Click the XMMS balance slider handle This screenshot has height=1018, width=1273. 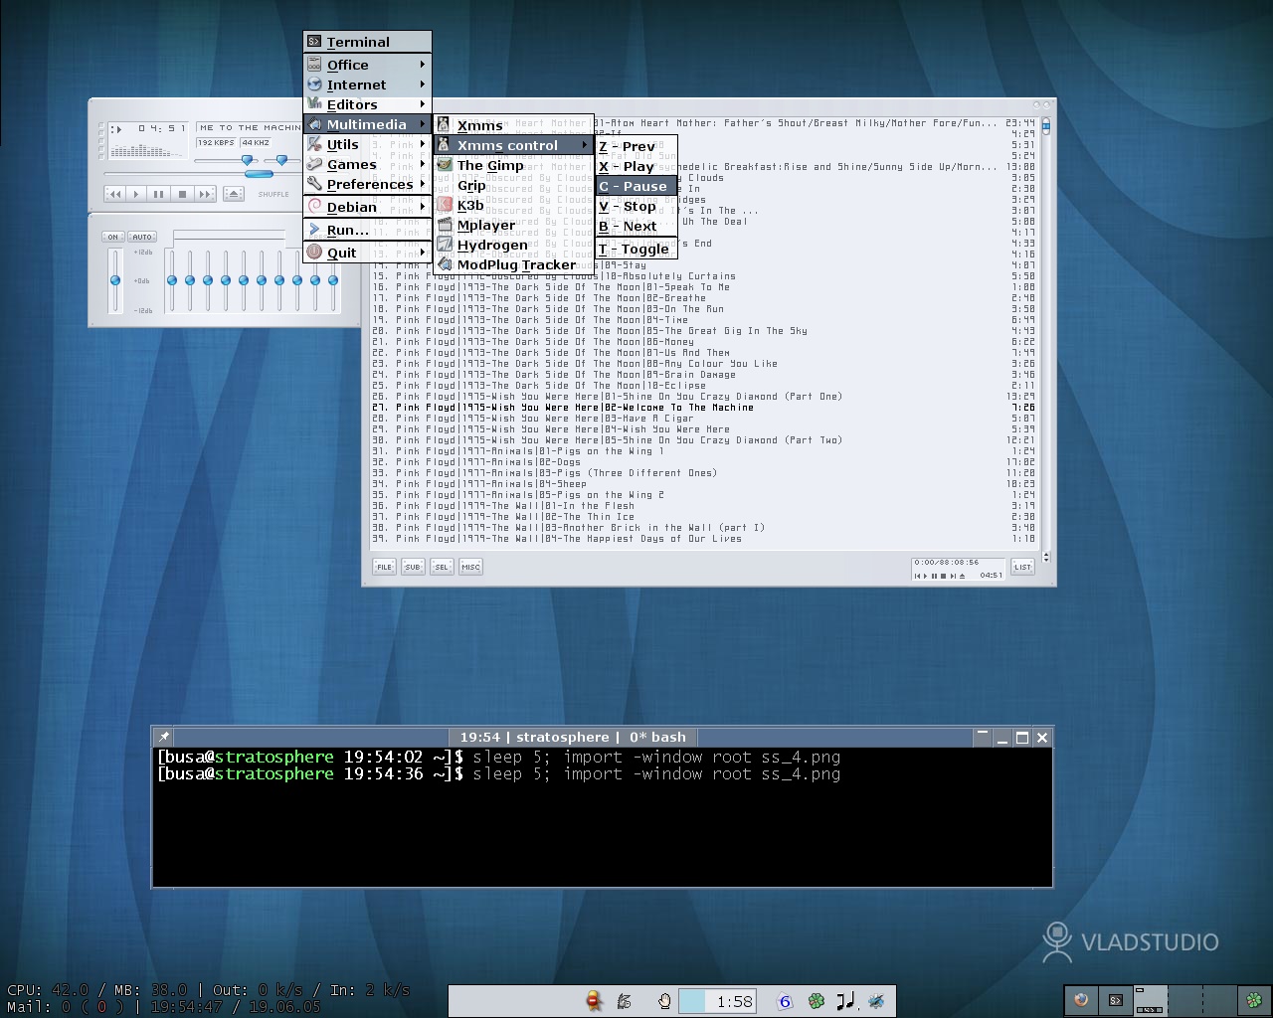282,159
